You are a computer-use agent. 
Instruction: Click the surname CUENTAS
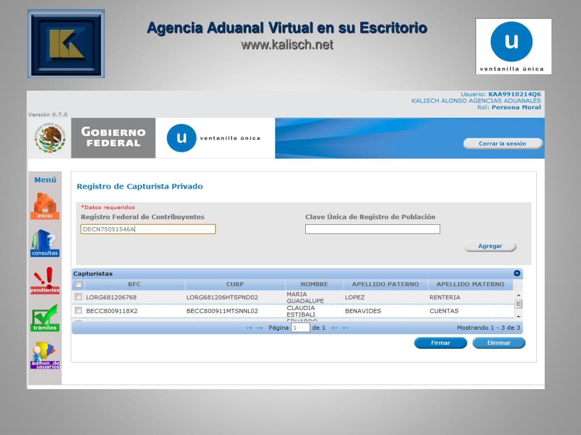point(444,311)
